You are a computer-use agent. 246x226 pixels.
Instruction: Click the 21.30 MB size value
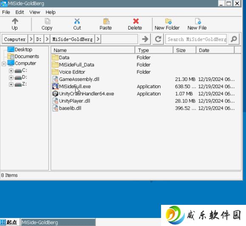coord(185,79)
